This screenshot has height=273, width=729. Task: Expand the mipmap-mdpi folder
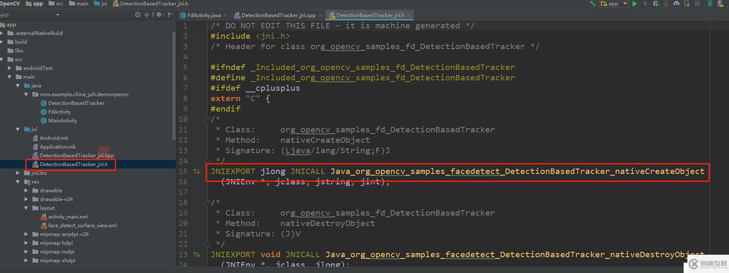tap(26, 251)
